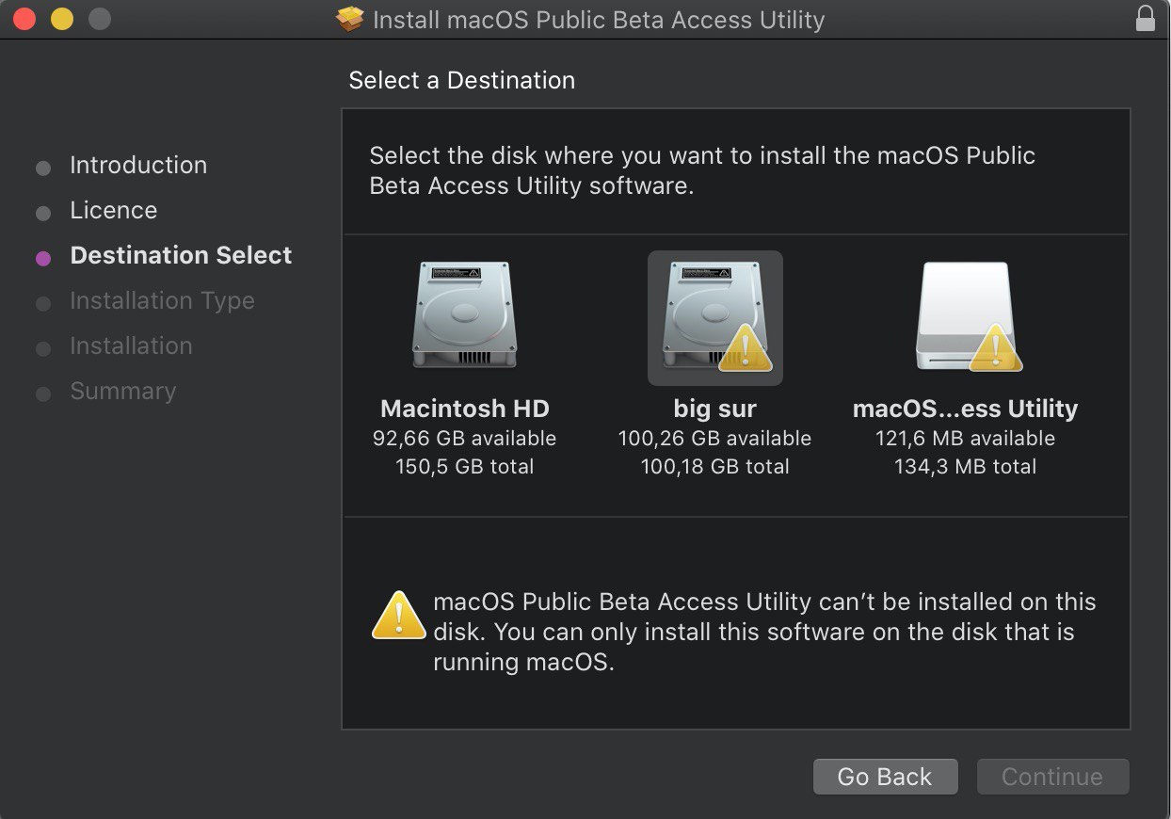
Task: Open the Licence step in sidebar
Action: 113,210
